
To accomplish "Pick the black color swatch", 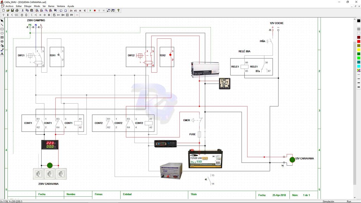I will click(x=359, y=21).
